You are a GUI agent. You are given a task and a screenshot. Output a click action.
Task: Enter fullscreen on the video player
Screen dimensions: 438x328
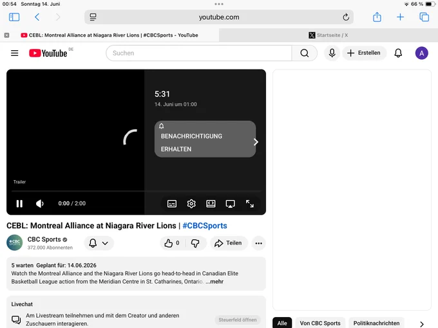250,204
